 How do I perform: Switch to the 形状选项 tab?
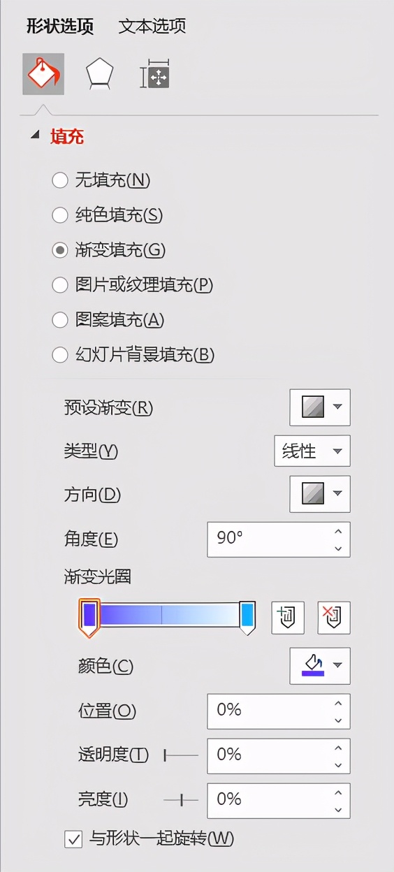(x=60, y=27)
